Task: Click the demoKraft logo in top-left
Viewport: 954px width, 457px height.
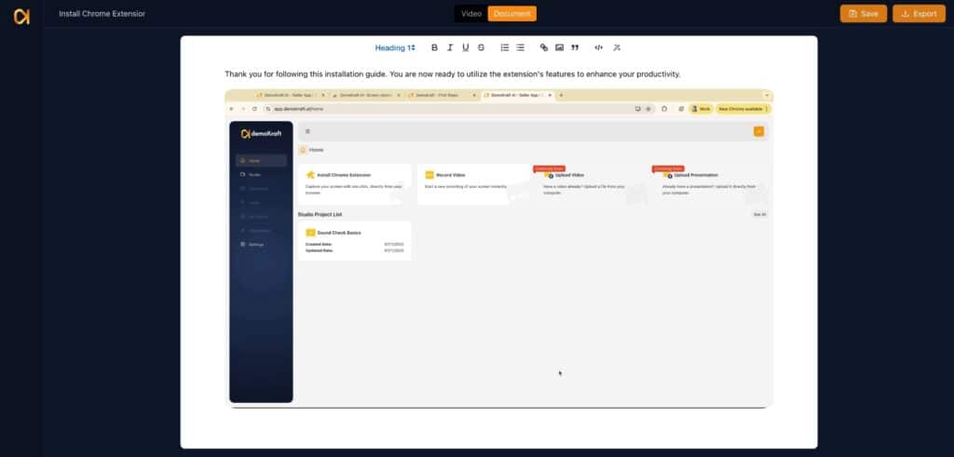Action: 21,16
